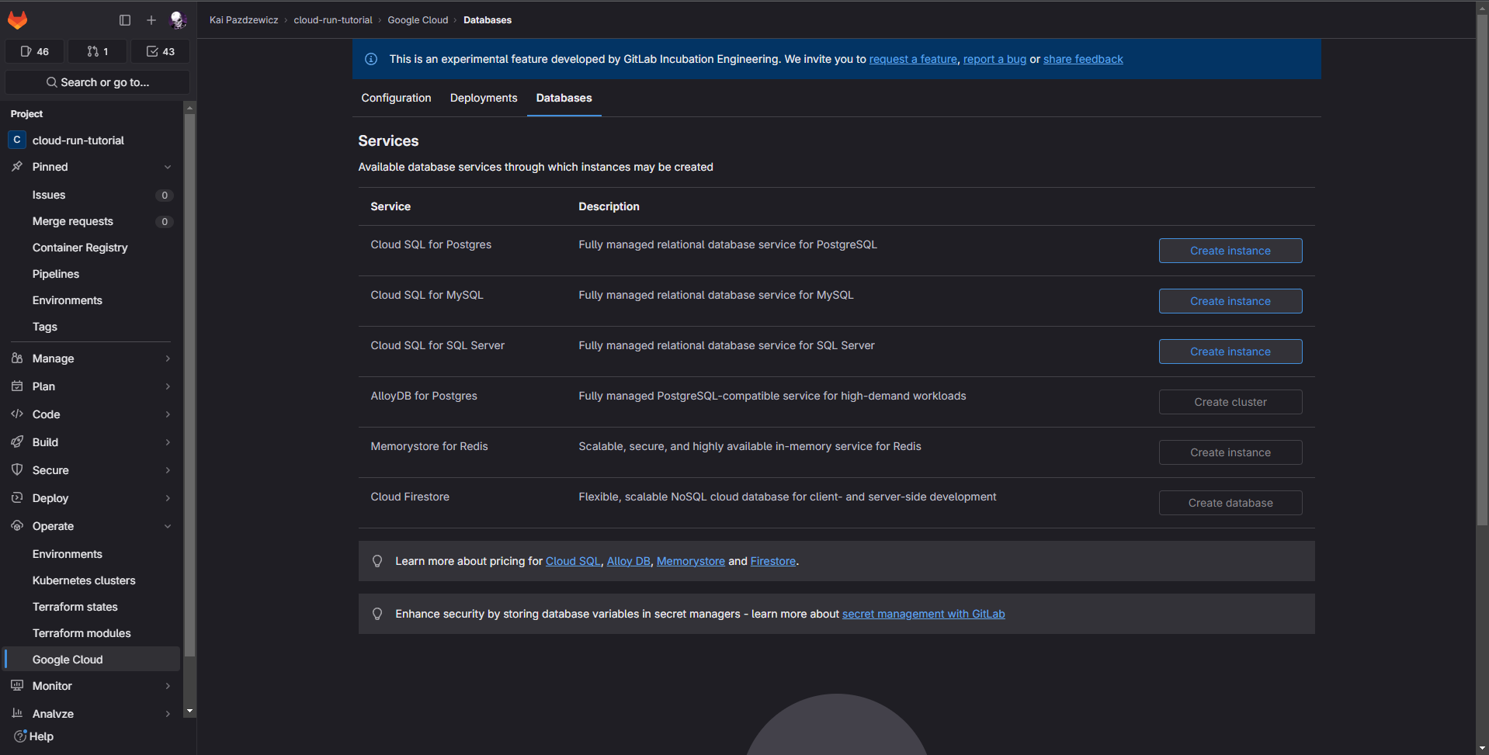The image size is (1489, 755).
Task: Open the user avatar menu
Action: click(178, 20)
